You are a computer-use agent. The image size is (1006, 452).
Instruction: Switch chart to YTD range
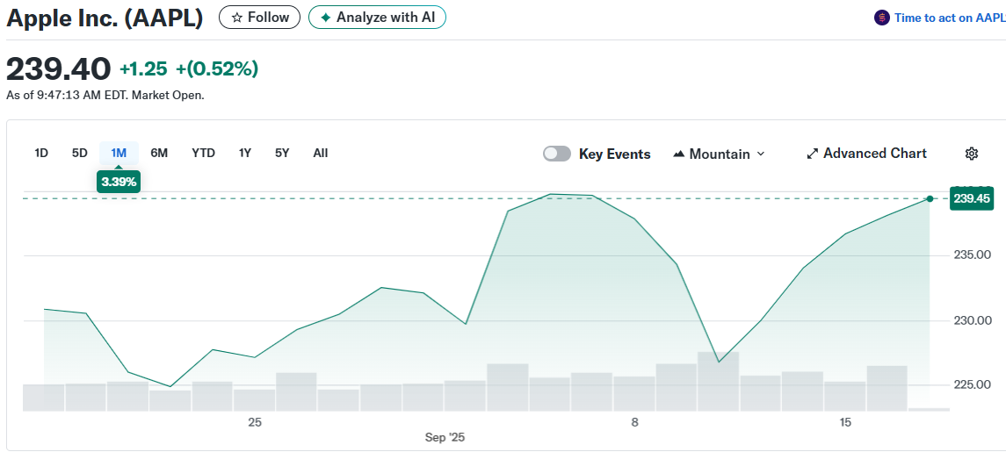click(x=203, y=154)
